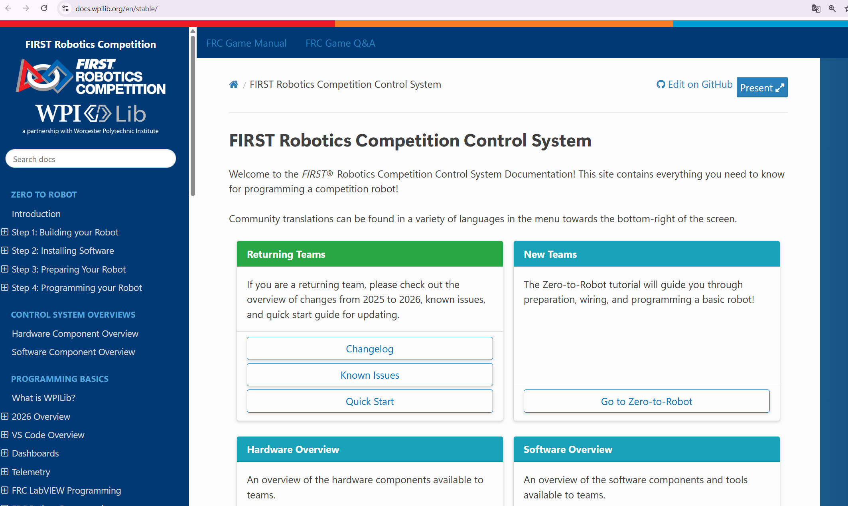The image size is (848, 506).
Task: Expand the Dashboards section
Action: pyautogui.click(x=5, y=453)
